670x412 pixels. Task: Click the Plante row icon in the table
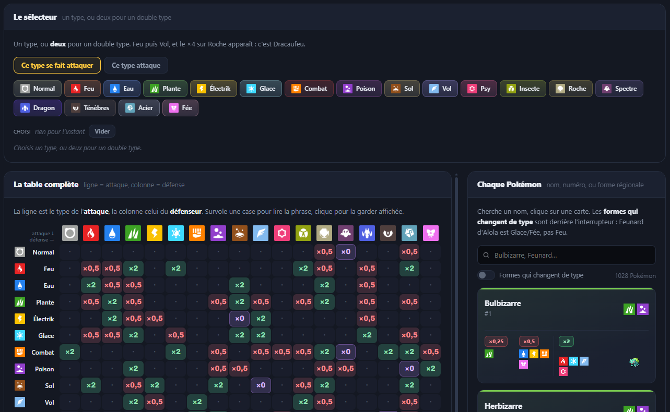point(20,302)
